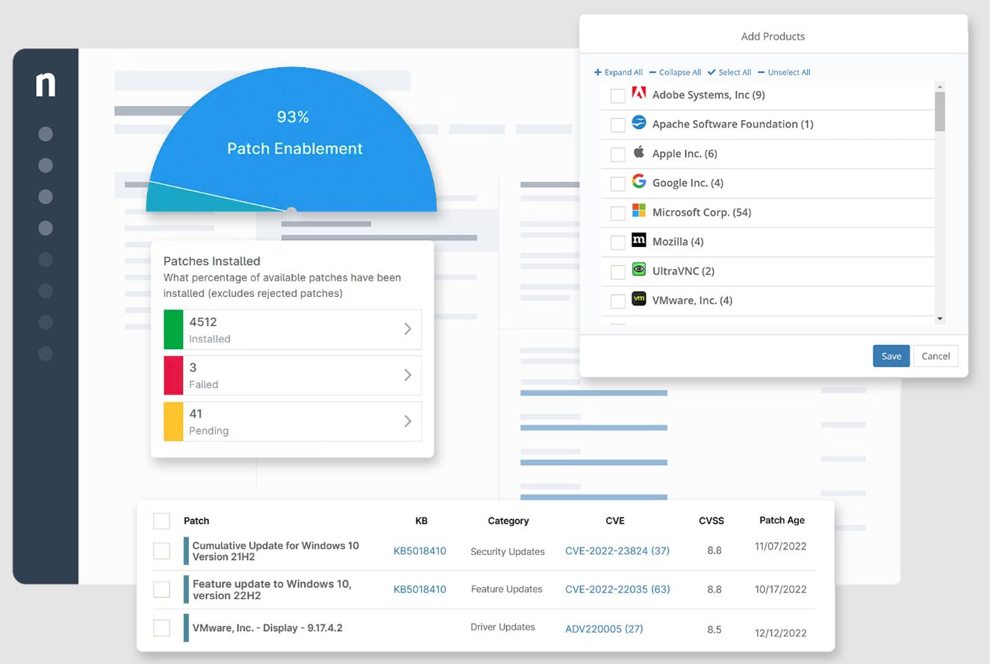
Task: Click the Feature Updates category cell
Action: click(507, 589)
